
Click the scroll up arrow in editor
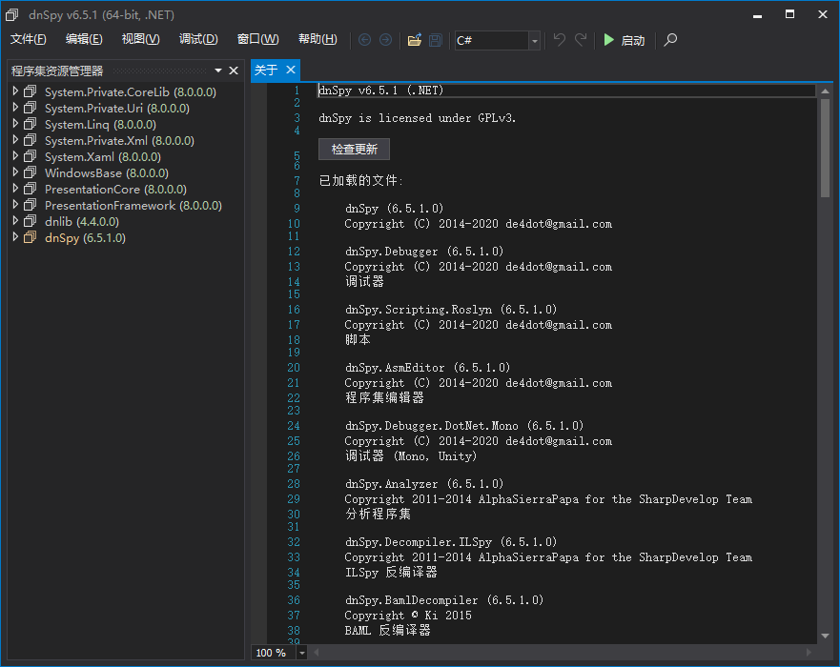(825, 91)
